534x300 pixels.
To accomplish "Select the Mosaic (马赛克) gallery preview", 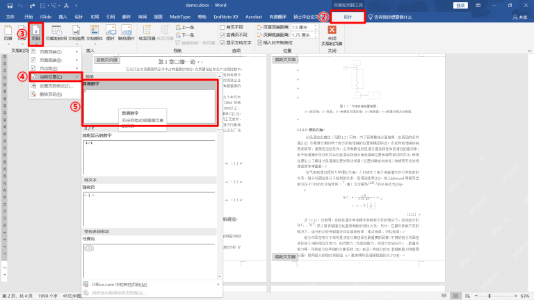I will 149,260.
